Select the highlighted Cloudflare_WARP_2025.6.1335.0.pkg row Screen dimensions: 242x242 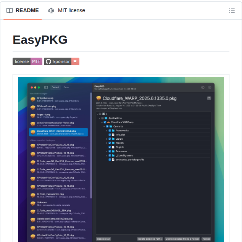coord(58,132)
